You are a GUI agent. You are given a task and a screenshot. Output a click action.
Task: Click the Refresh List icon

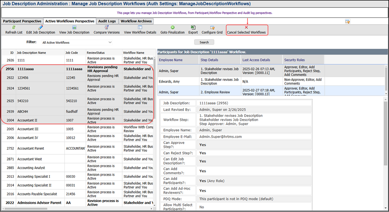[x=14, y=27]
